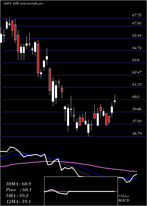Image resolution: width=147 pixels, height=206 pixels.
Task: Select the 60.2 price level label
Action: pyautogui.click(x=136, y=97)
